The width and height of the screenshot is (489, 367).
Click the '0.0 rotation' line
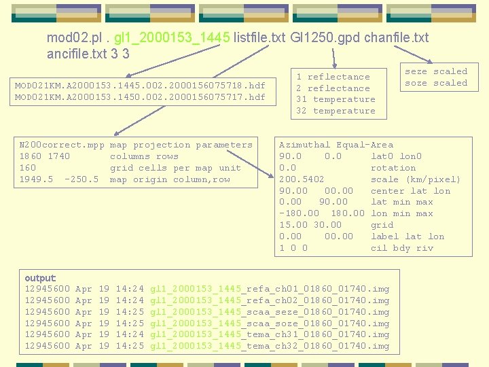pos(348,168)
